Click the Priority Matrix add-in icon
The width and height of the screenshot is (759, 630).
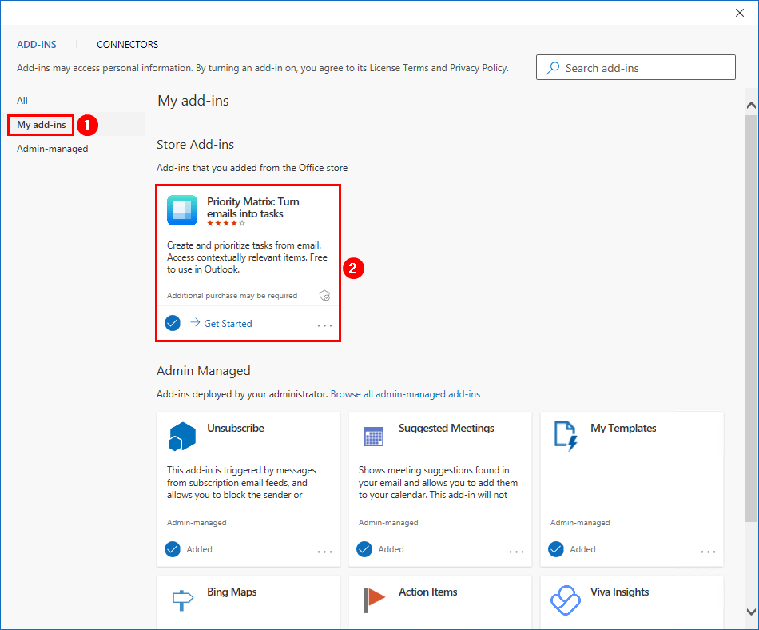pos(182,210)
